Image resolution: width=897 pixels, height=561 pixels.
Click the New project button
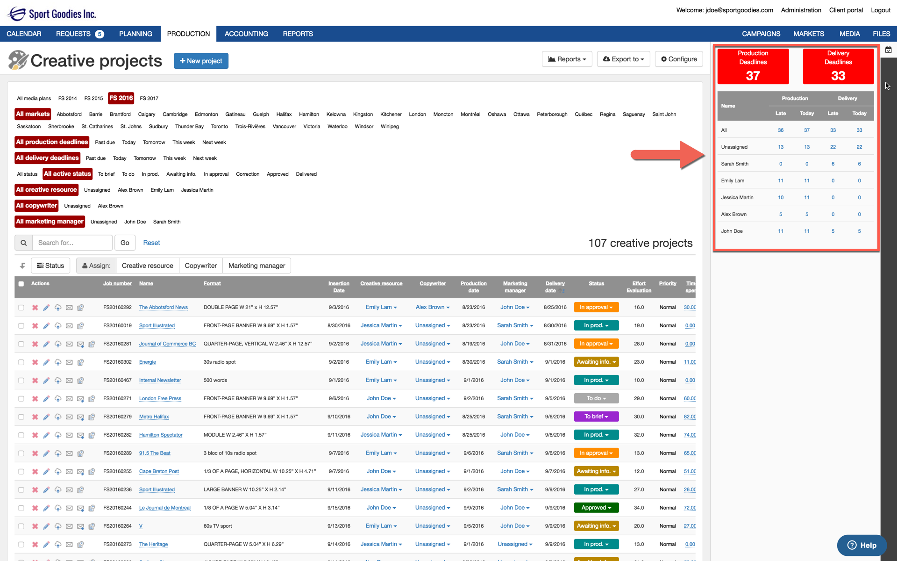tap(201, 61)
